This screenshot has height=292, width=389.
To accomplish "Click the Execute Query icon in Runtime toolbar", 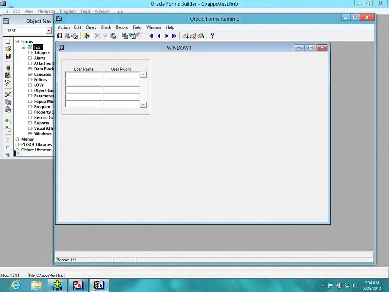I will tap(132, 36).
